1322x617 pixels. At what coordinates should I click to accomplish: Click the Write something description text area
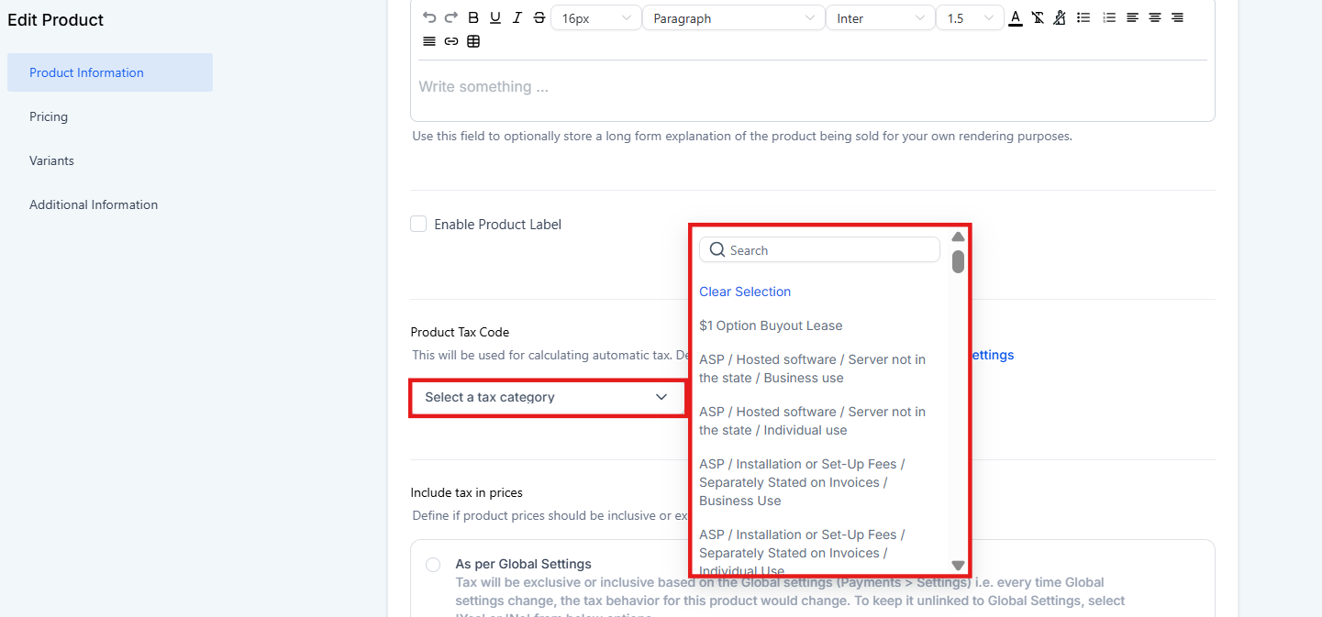click(812, 87)
